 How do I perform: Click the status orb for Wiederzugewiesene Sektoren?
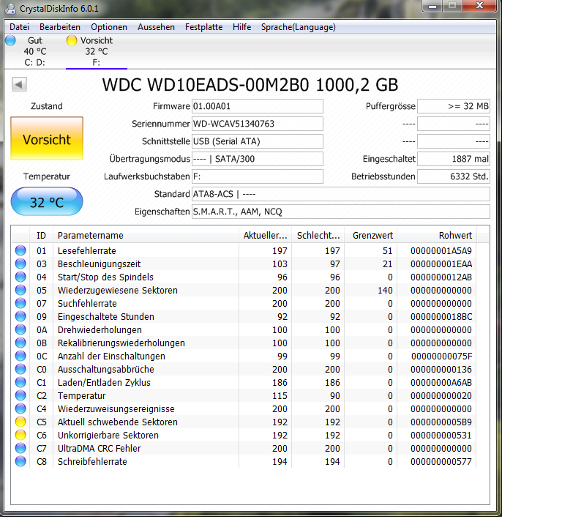(x=20, y=290)
